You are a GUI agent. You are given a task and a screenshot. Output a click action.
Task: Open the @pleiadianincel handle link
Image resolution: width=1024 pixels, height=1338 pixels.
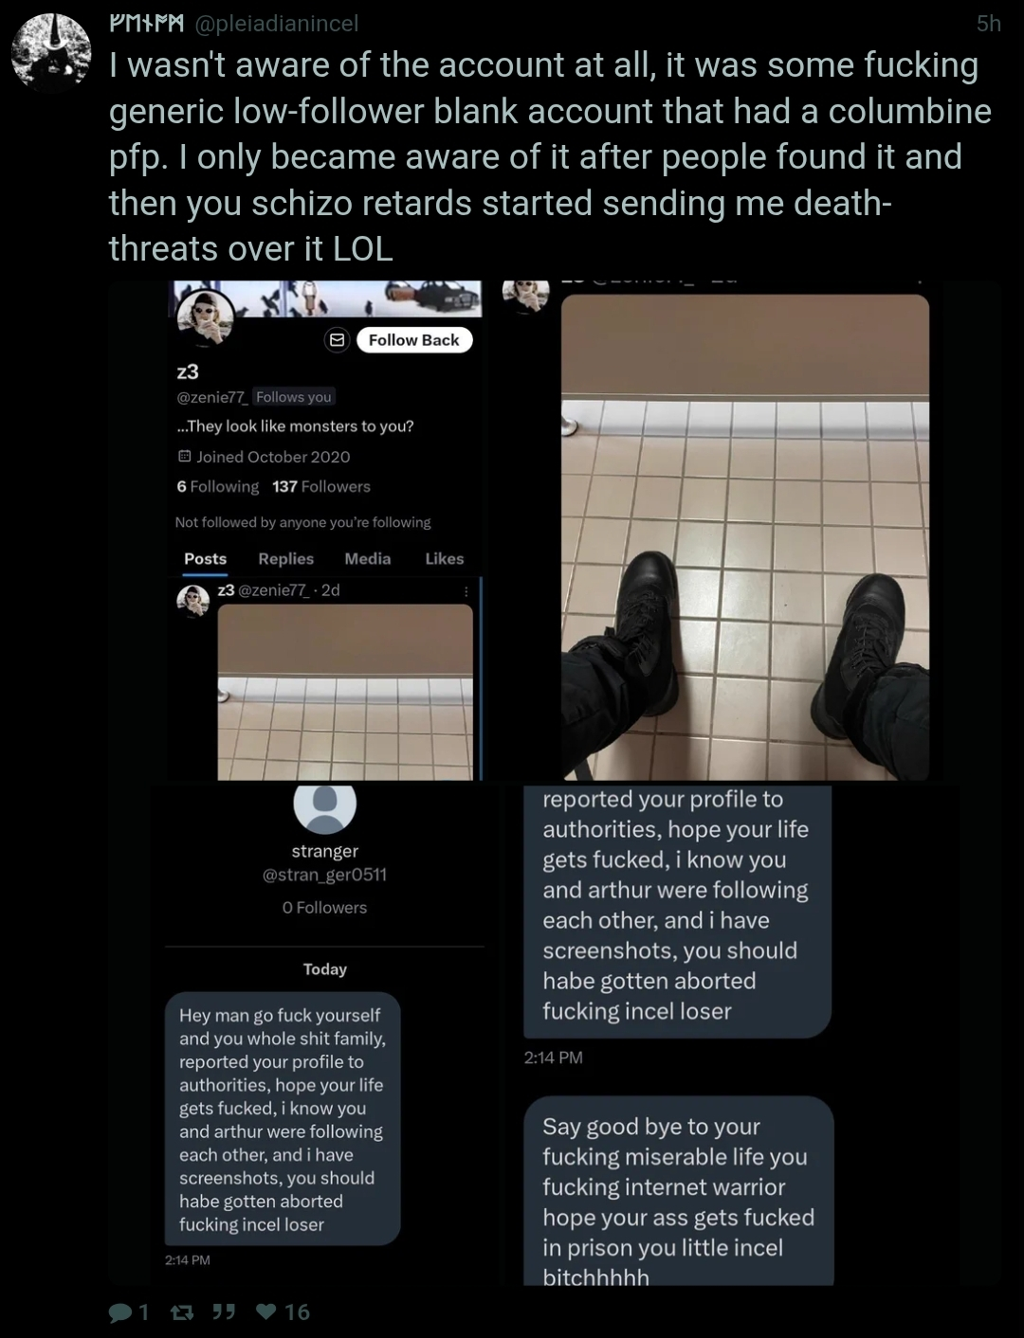click(277, 24)
